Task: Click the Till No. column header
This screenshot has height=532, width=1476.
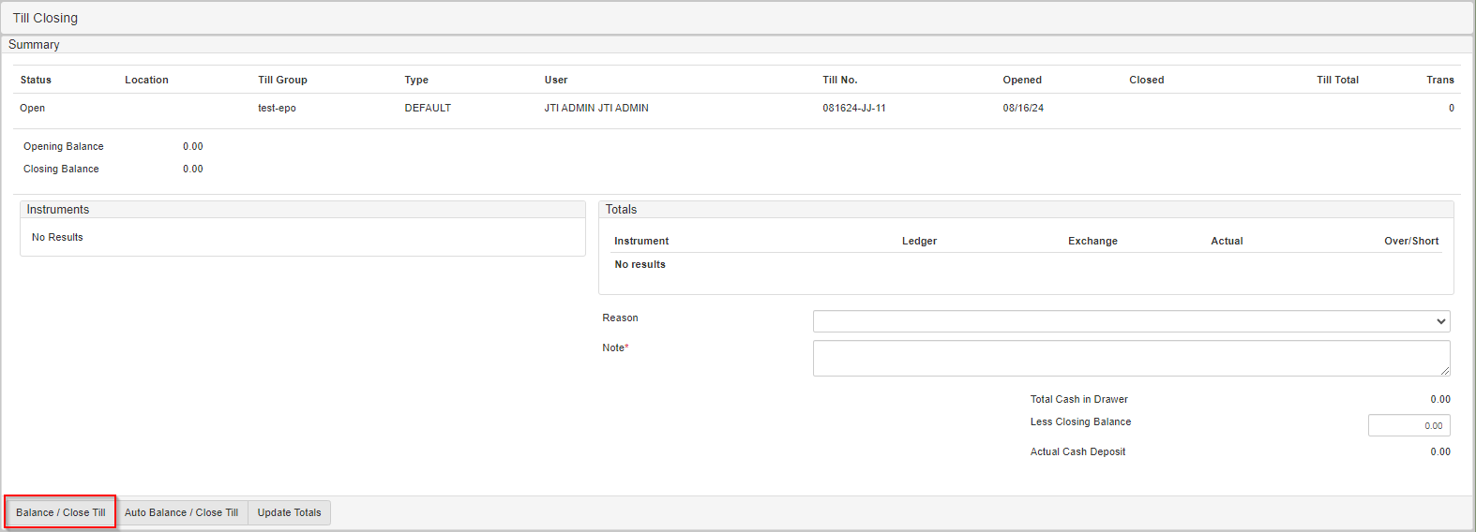Action: pyautogui.click(x=839, y=80)
